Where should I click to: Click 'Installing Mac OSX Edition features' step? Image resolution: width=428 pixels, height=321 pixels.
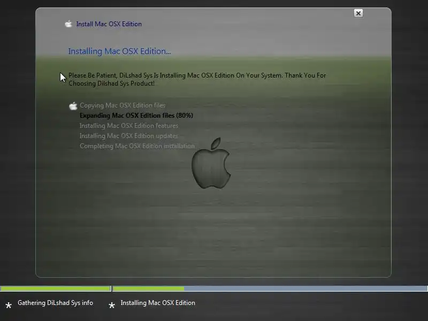(129, 126)
